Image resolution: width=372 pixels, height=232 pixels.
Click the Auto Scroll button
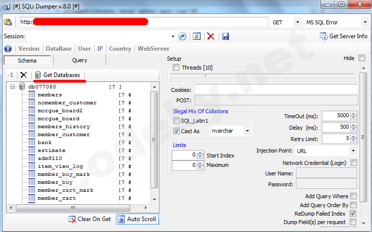pos(137,219)
